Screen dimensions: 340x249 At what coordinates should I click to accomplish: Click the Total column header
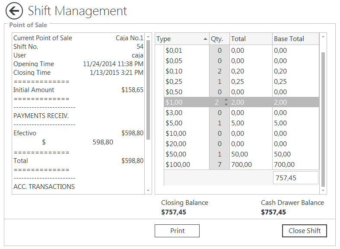pos(250,39)
